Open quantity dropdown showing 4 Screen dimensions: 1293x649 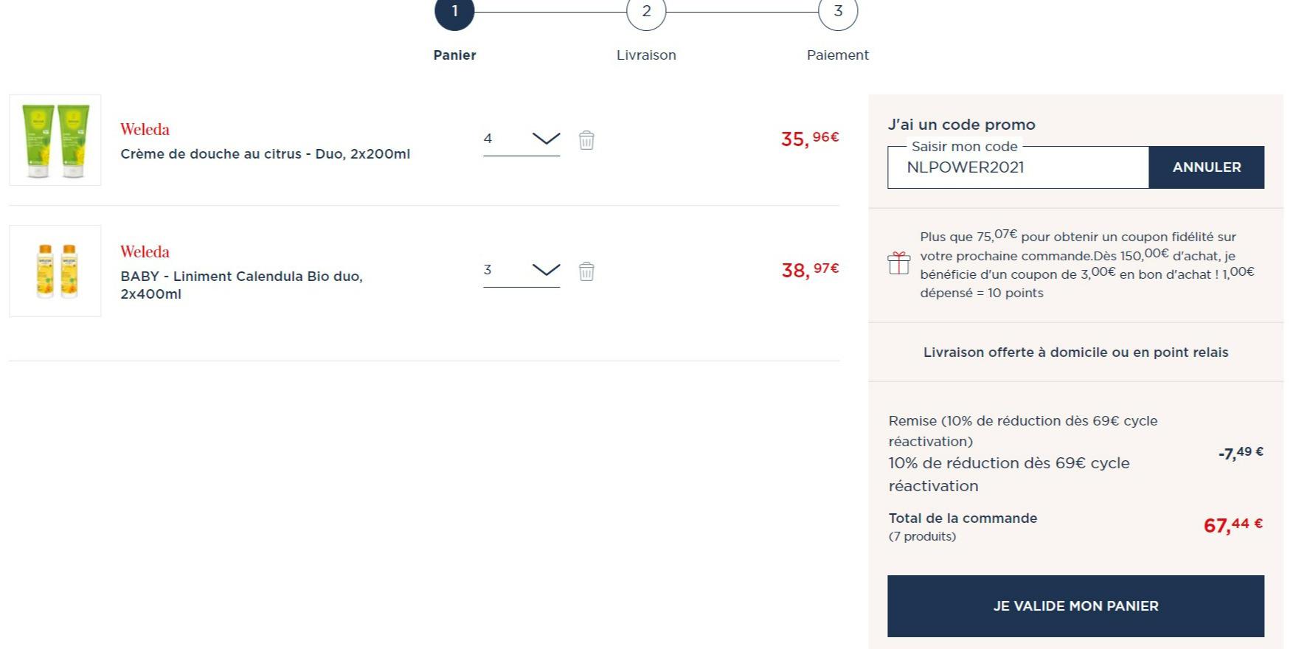521,139
